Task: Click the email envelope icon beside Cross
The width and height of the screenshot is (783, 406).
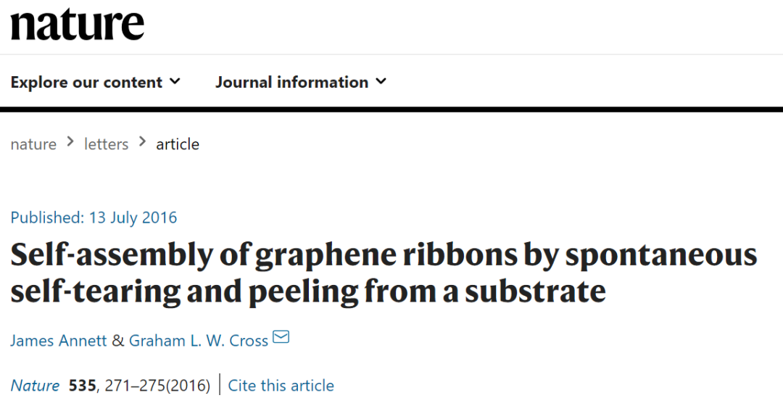Action: [281, 337]
